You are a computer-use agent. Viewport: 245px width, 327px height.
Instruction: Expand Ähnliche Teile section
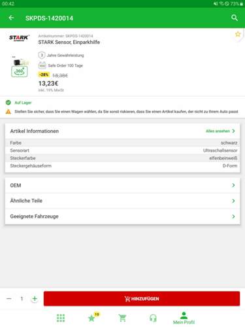coord(122,201)
